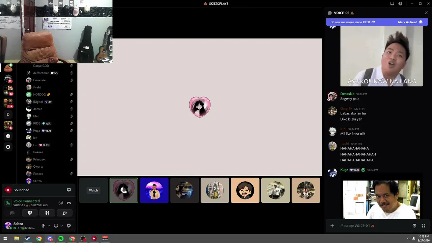
Task: Select the blue-purple background participant tile
Action: coord(154,190)
